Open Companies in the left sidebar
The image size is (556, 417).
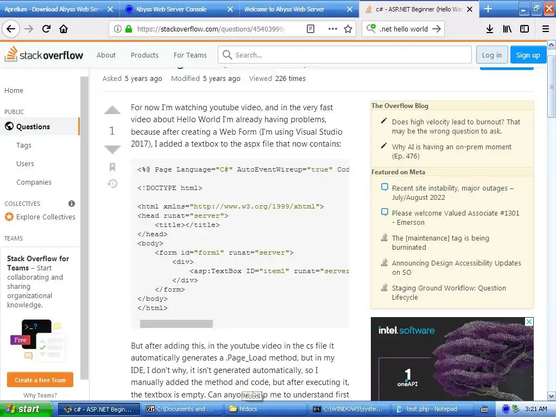pos(34,182)
